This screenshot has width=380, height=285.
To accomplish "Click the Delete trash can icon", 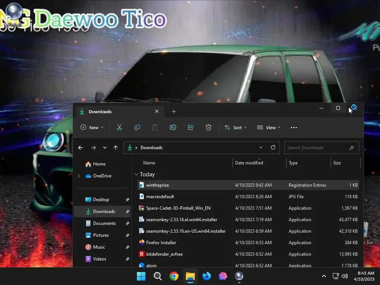I will (209, 128).
